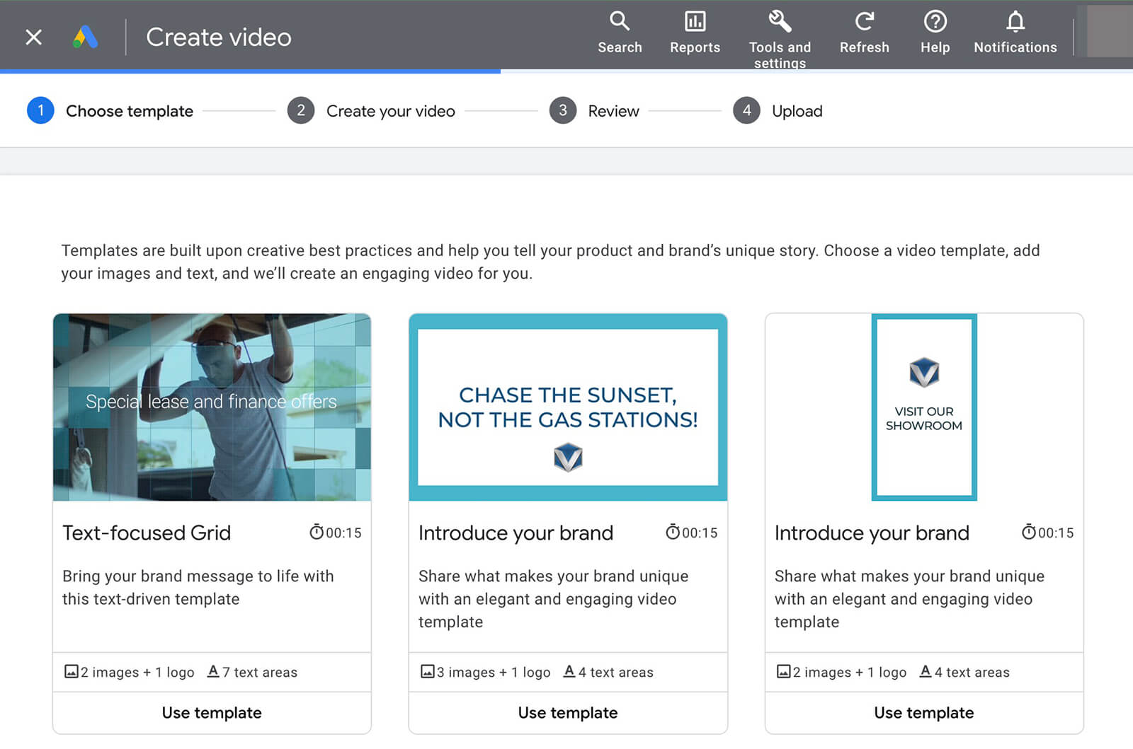
Task: Open Tools and settings
Action: click(x=780, y=32)
